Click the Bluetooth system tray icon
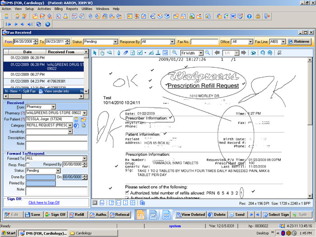 [x=283, y=233]
